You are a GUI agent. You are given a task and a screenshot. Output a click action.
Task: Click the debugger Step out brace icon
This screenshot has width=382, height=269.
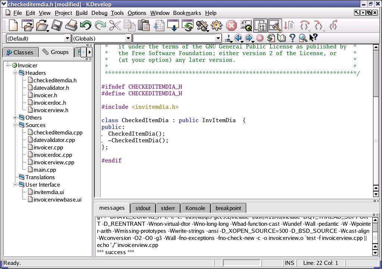pos(333,25)
